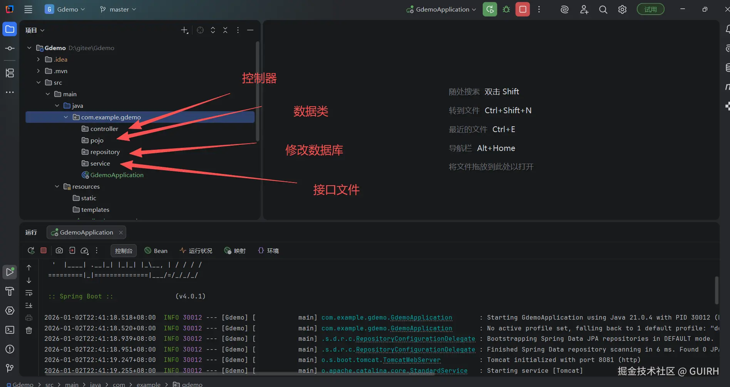Switch to the Bean tab
Image resolution: width=730 pixels, height=387 pixels.
156,251
